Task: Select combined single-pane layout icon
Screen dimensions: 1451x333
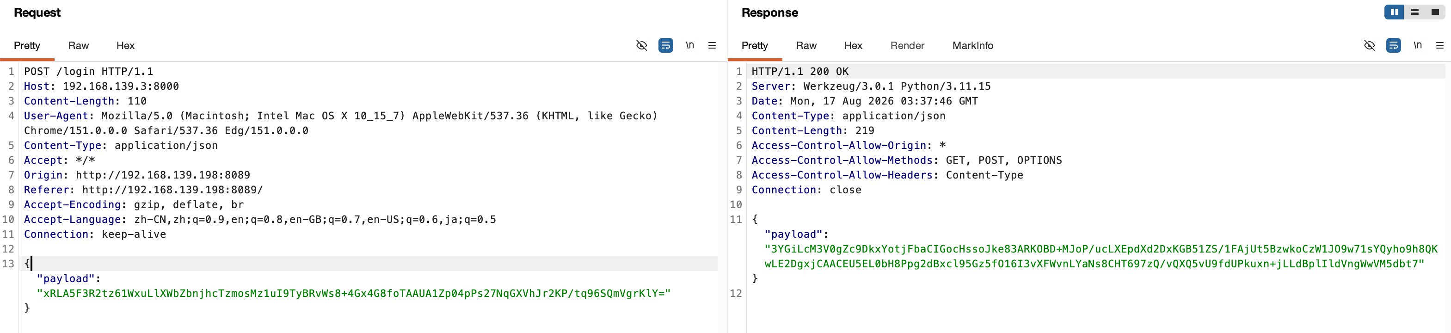Action: click(1435, 12)
